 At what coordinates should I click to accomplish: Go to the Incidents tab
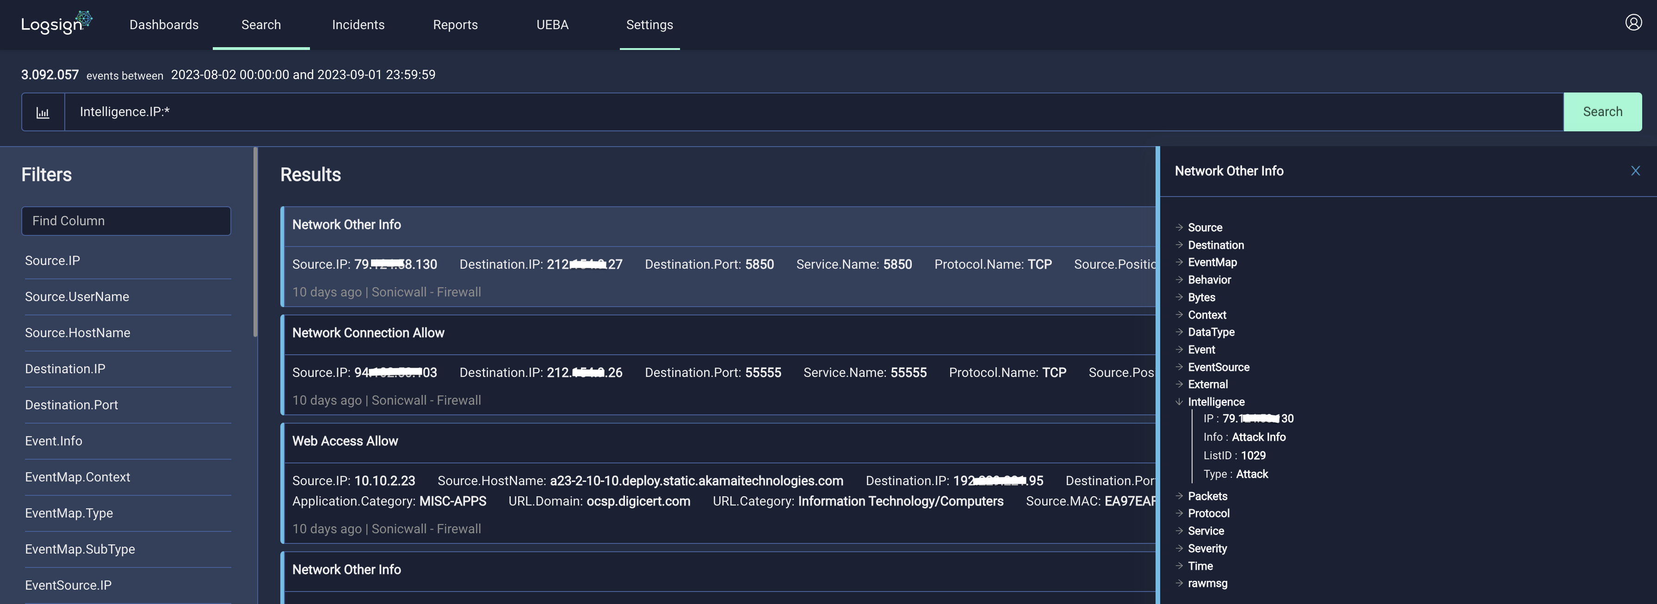pos(359,25)
